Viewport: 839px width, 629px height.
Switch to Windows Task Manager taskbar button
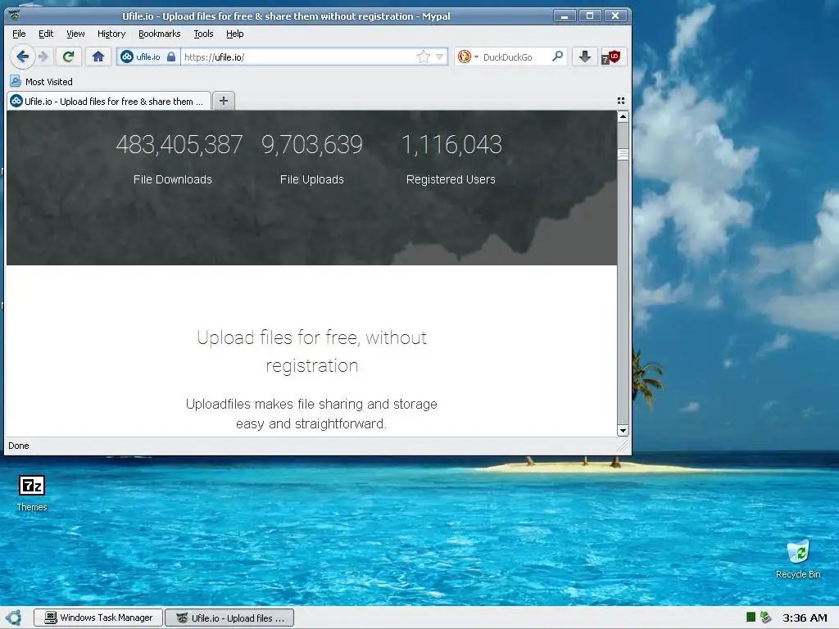pos(98,618)
